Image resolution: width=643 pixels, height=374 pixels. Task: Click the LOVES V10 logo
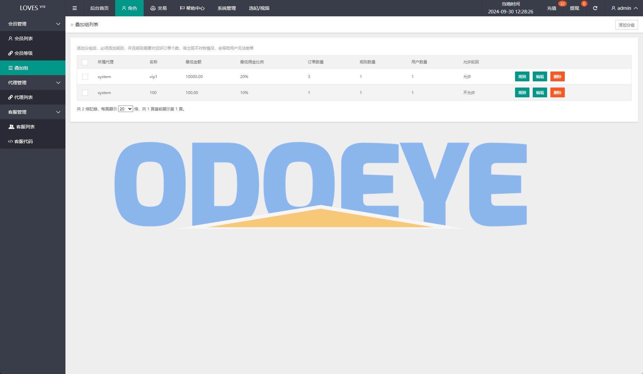33,8
